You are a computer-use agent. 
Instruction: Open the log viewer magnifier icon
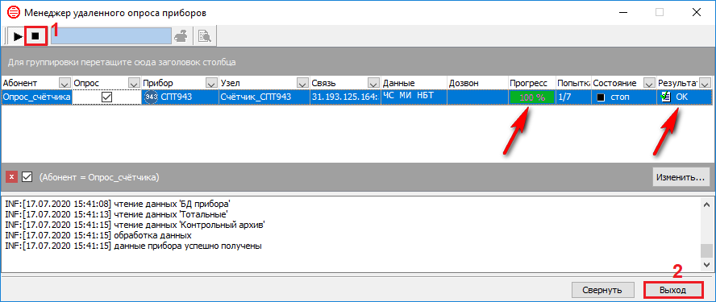(205, 35)
